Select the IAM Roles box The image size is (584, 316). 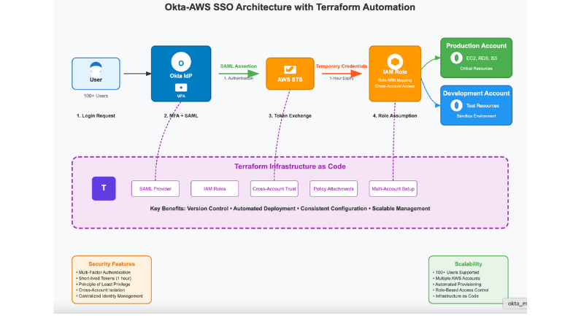tap(215, 188)
